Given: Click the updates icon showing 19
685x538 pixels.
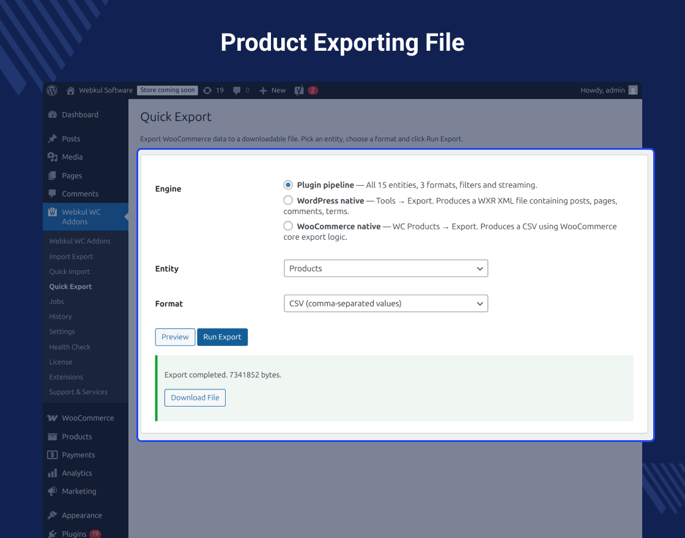Looking at the screenshot, I should pyautogui.click(x=207, y=90).
